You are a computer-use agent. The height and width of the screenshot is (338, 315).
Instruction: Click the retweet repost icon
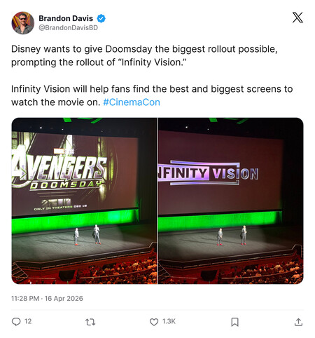pos(90,322)
